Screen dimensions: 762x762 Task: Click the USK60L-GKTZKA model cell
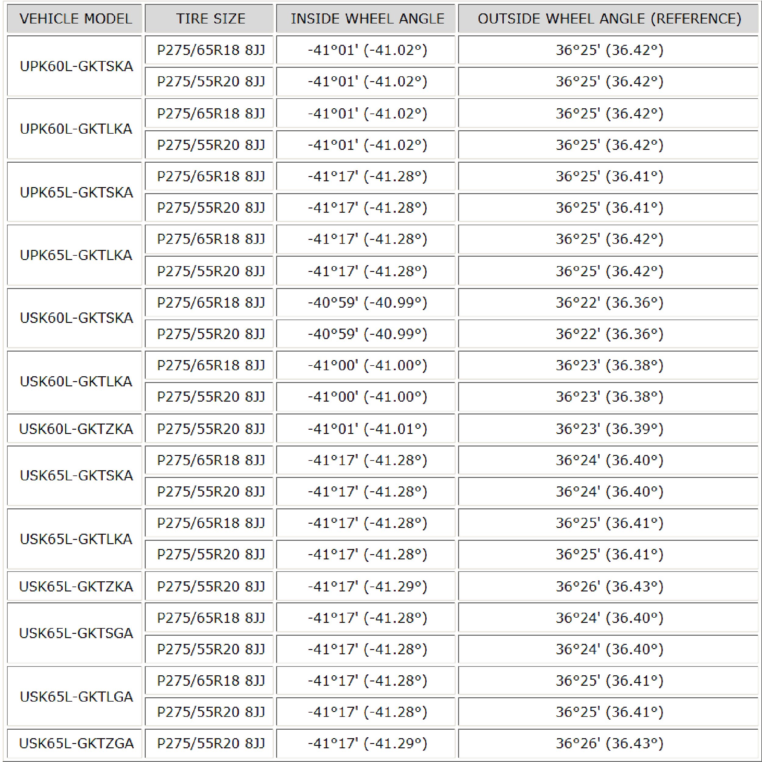tap(76, 429)
